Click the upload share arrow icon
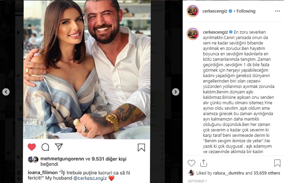Screen dimensions: 284x183 tap(204, 163)
